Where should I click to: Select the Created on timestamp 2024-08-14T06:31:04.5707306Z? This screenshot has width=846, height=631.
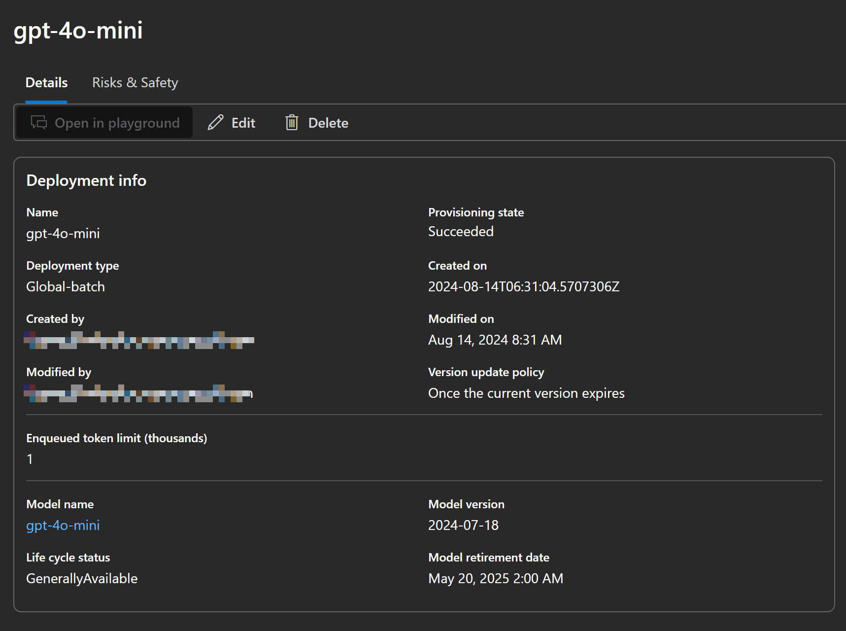pos(524,286)
